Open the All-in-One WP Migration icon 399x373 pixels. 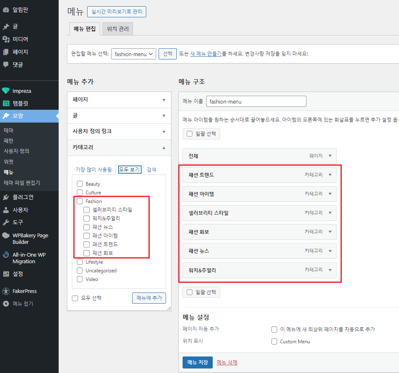coord(6,255)
